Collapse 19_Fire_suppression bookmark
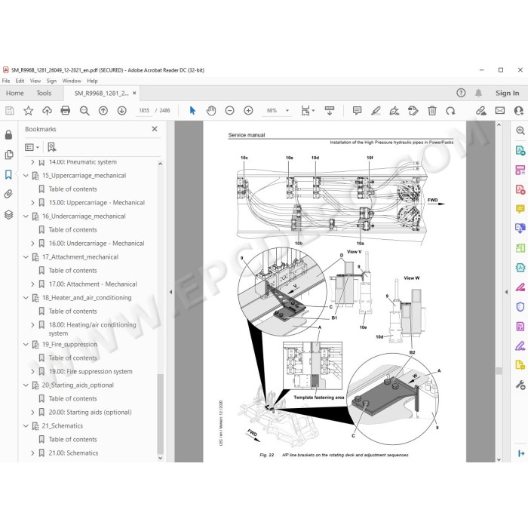 click(x=26, y=345)
